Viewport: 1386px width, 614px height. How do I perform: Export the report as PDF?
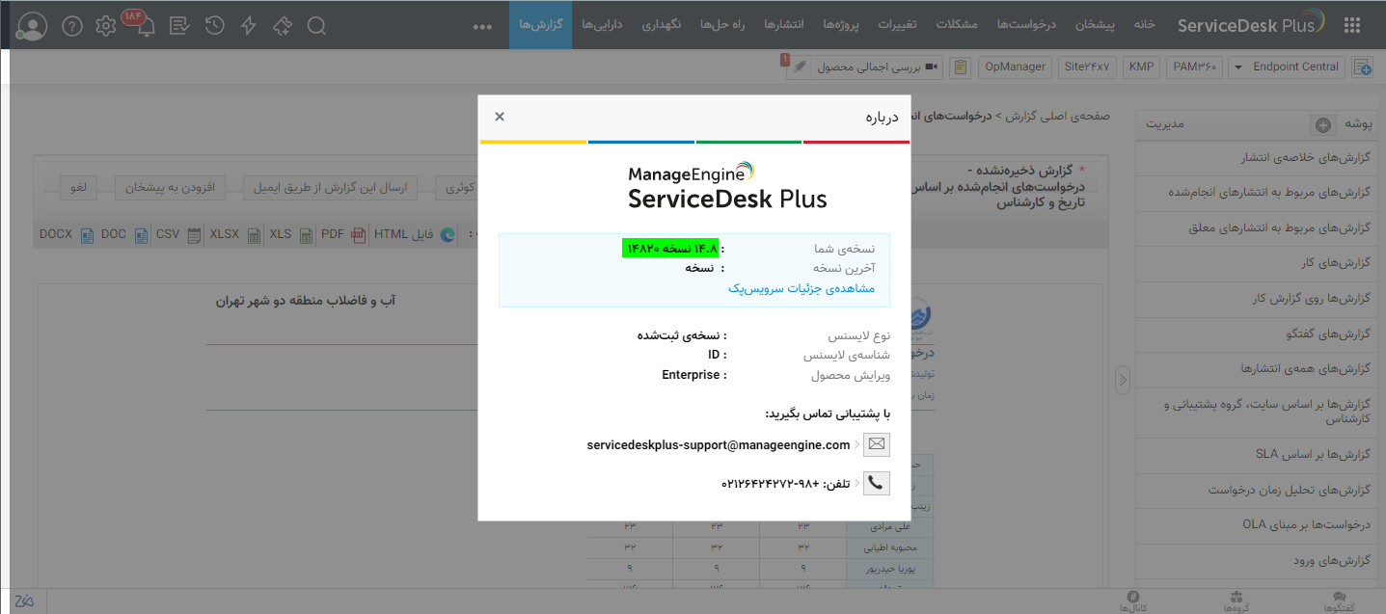tap(340, 234)
